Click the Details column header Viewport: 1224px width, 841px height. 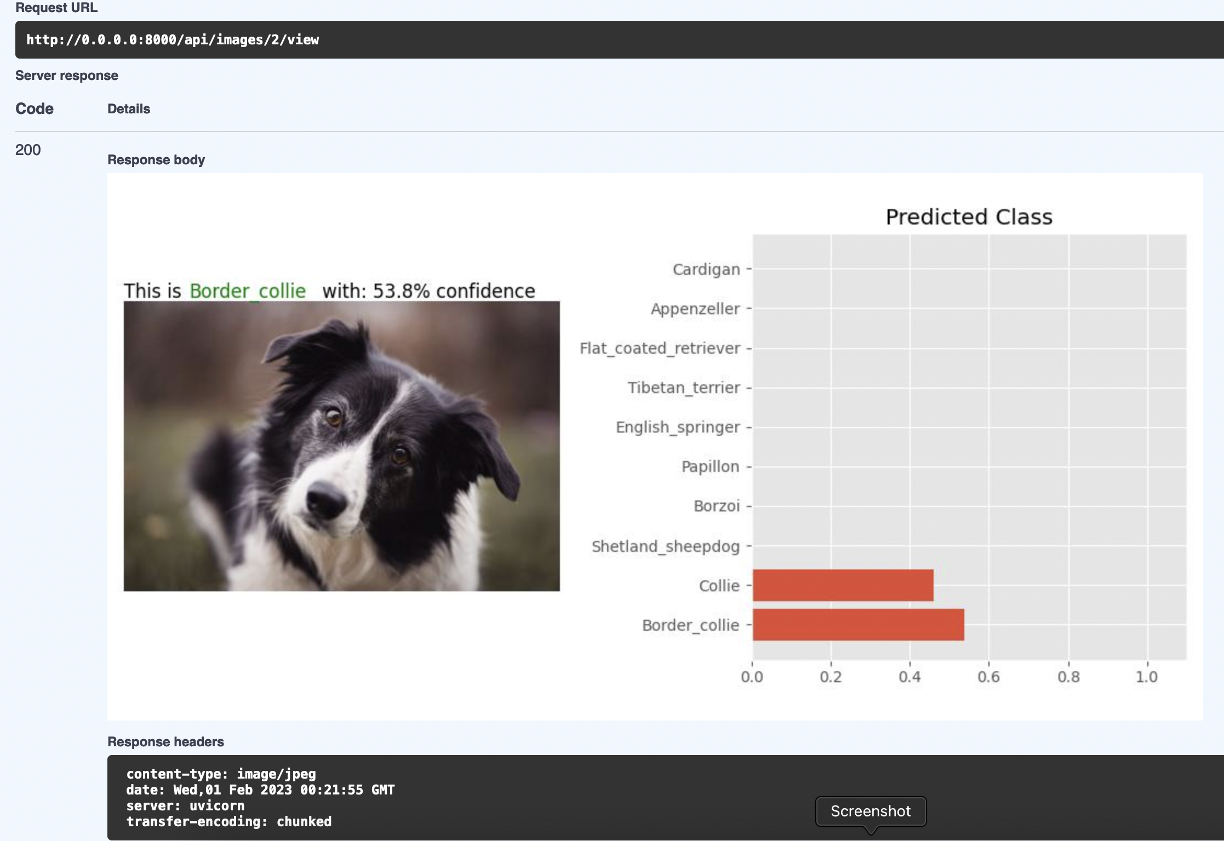(129, 109)
